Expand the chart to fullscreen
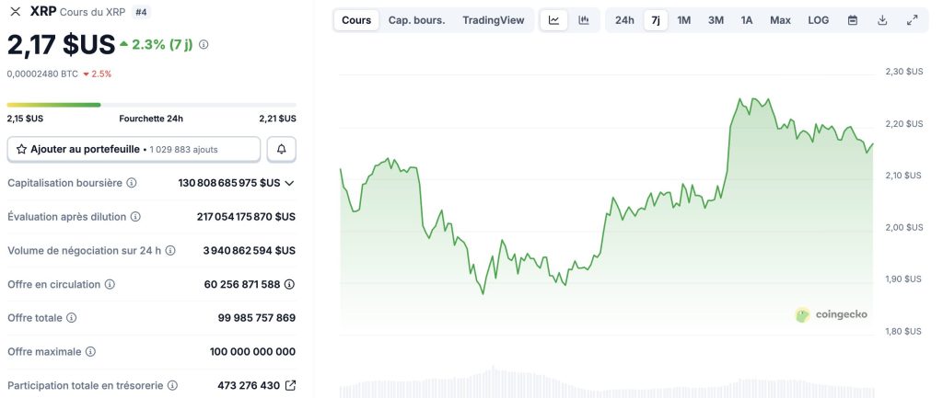The width and height of the screenshot is (943, 398). click(x=912, y=20)
